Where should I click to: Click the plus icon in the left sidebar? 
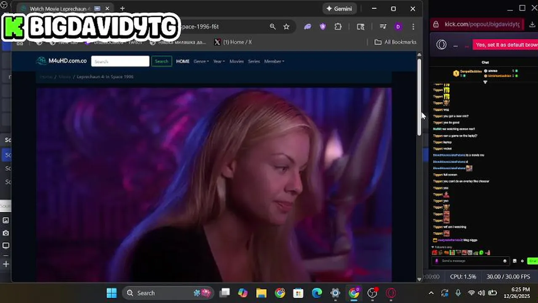(6, 264)
